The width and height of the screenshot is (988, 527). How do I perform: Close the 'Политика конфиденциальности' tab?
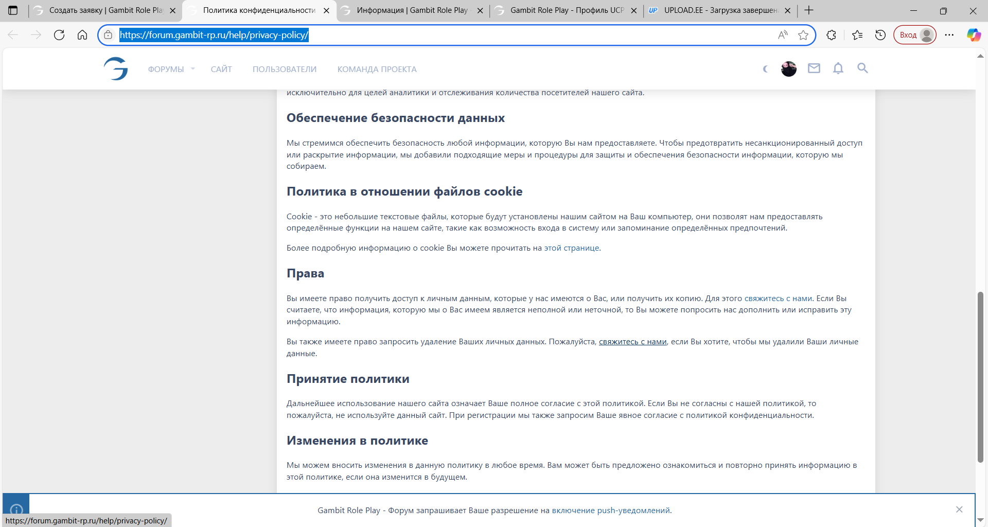(326, 10)
